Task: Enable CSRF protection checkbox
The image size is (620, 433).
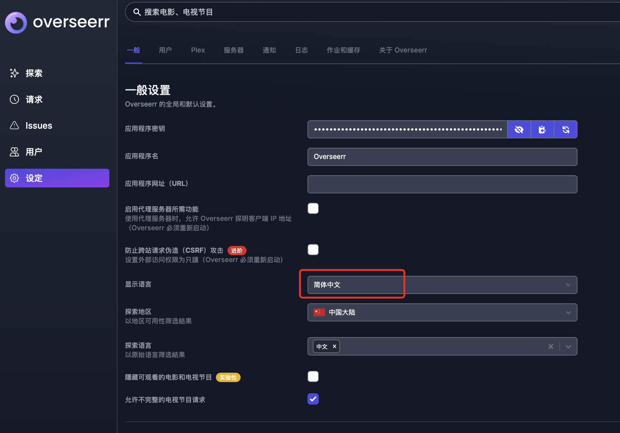Action: (313, 250)
